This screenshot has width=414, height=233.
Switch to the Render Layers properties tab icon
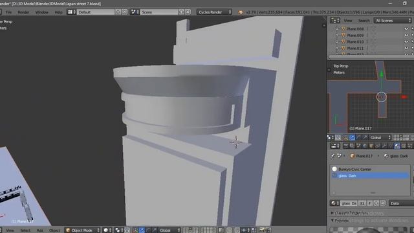click(x=352, y=146)
